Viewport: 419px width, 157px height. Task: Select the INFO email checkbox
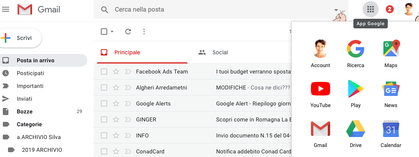104,135
